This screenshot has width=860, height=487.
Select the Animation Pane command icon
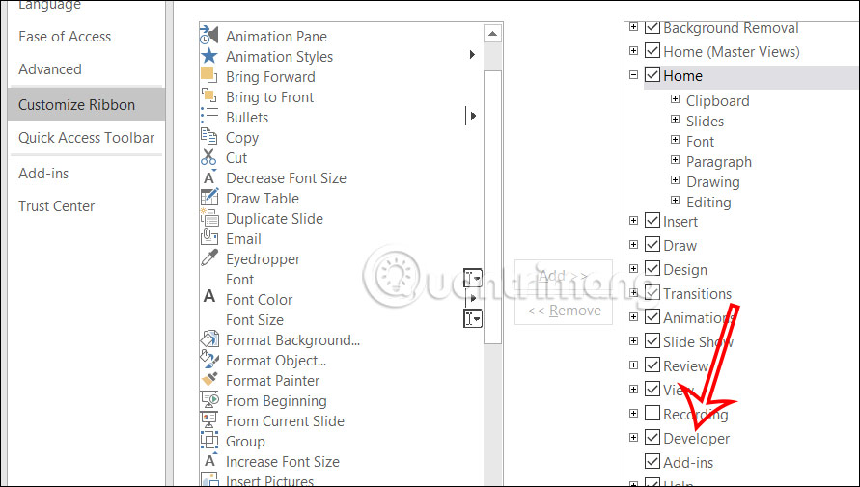(208, 36)
